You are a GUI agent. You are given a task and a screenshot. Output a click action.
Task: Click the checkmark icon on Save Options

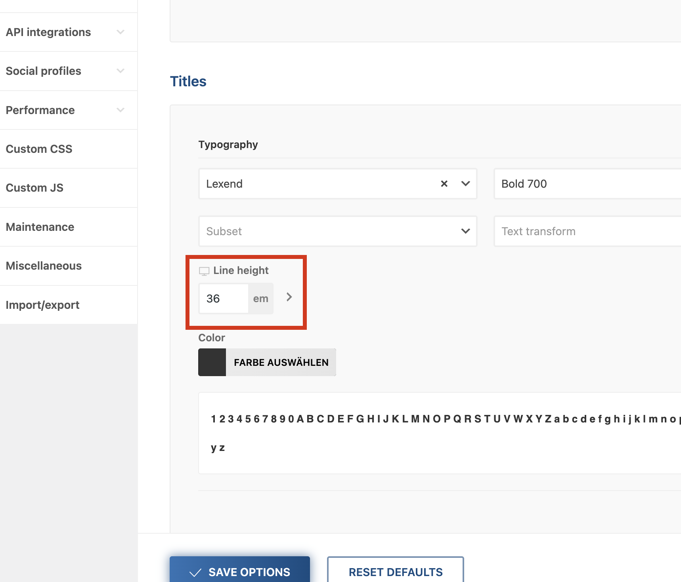click(x=195, y=572)
